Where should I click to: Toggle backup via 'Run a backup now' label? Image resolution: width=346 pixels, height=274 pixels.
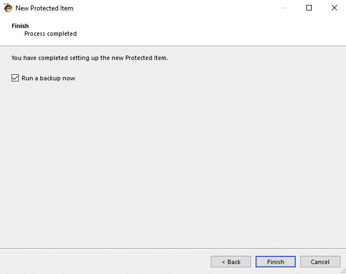tap(49, 78)
